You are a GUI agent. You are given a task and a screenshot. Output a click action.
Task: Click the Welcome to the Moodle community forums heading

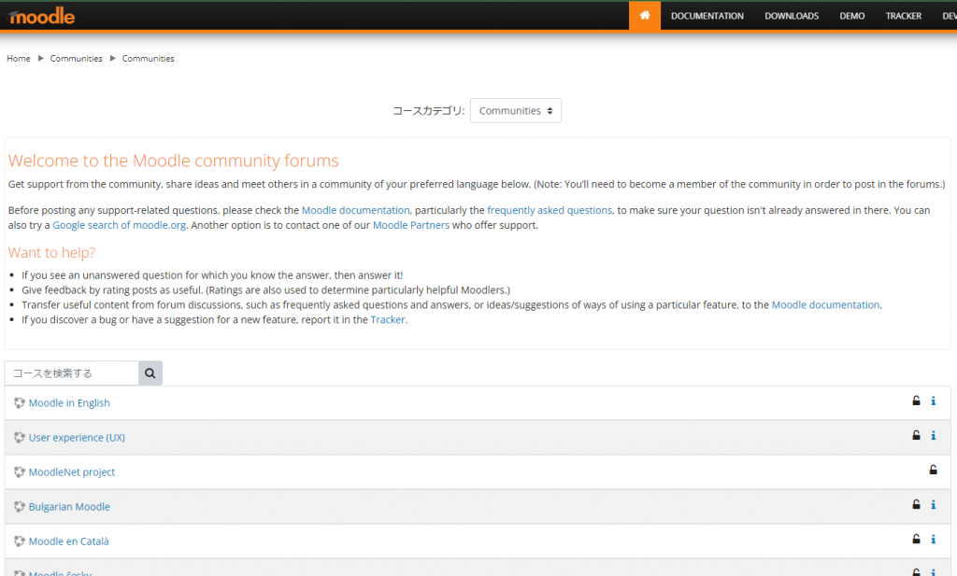coord(173,161)
